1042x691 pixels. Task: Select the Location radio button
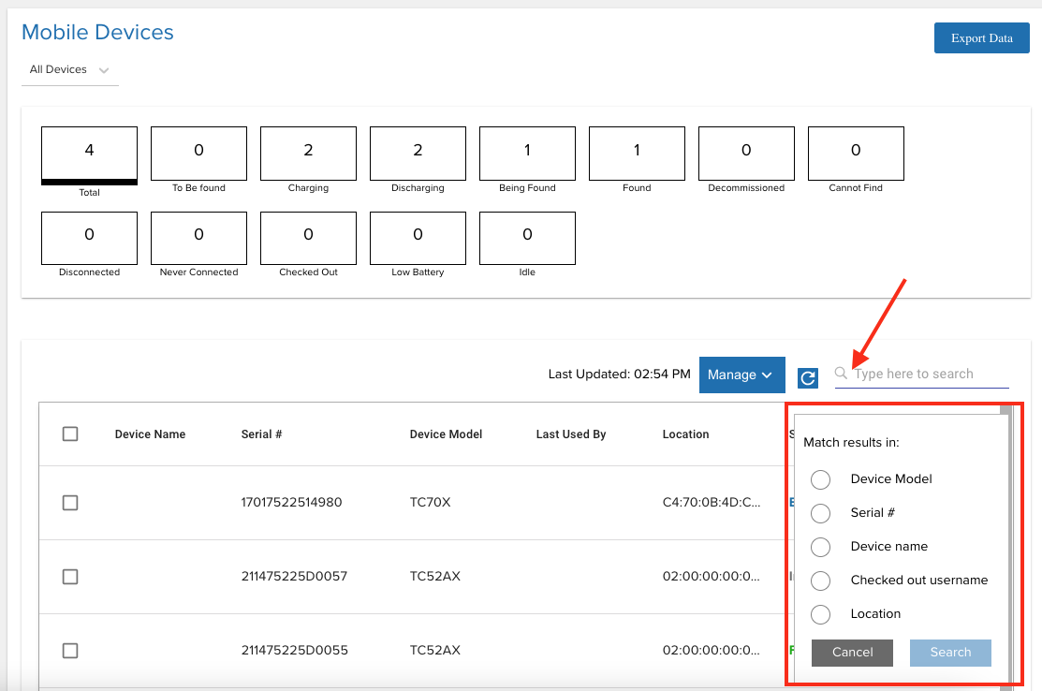(821, 614)
